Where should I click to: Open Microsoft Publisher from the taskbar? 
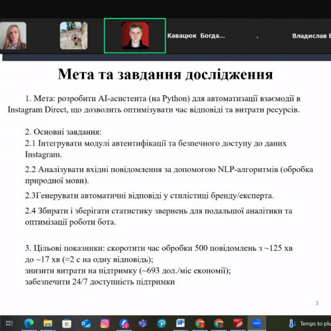coord(162,324)
